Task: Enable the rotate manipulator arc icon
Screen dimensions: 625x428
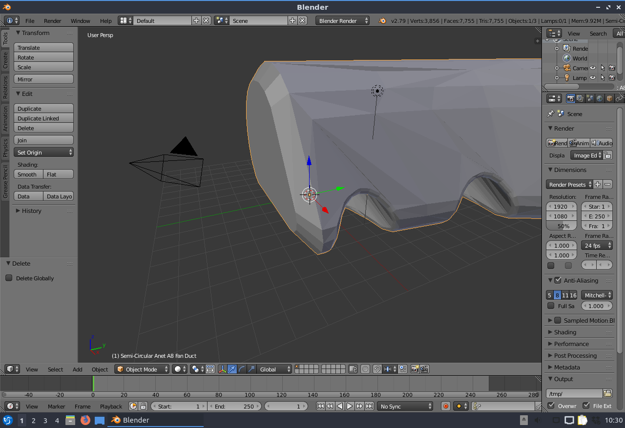Action: (x=242, y=369)
